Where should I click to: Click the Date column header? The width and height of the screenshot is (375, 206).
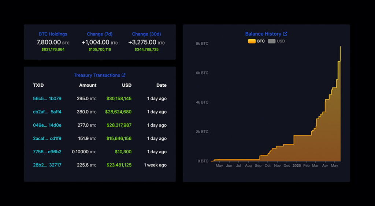click(x=161, y=85)
